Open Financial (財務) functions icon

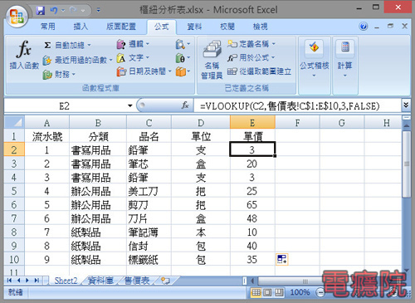pyautogui.click(x=47, y=74)
